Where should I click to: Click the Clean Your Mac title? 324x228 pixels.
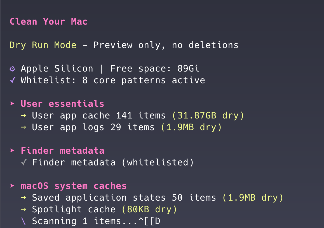(48, 22)
